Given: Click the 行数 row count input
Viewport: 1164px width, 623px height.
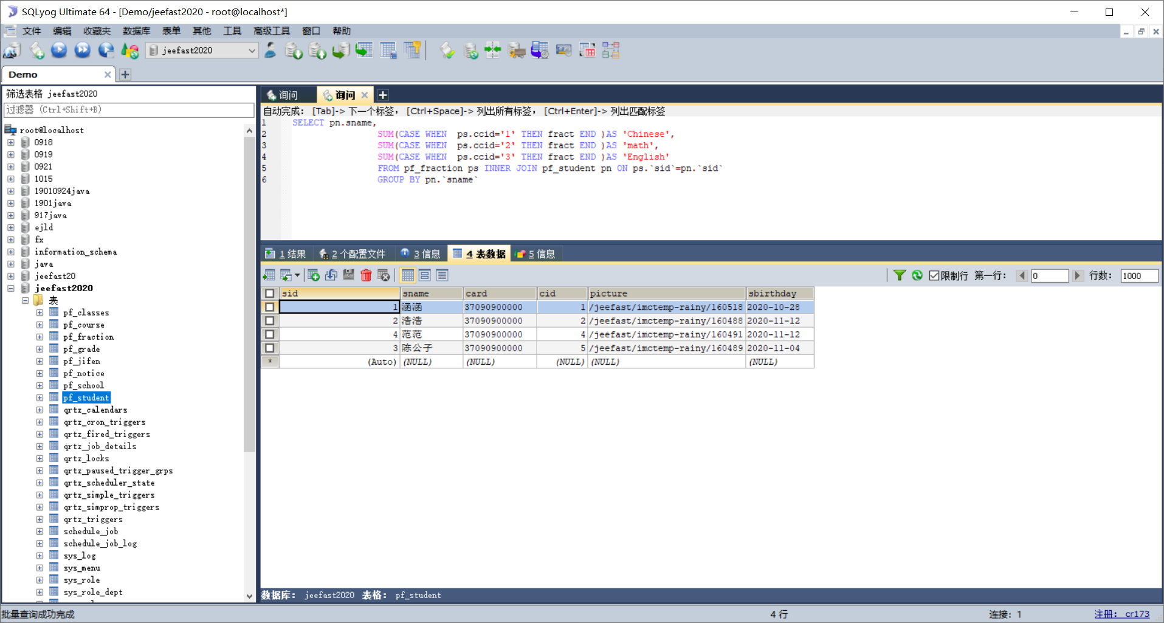Looking at the screenshot, I should coord(1139,275).
